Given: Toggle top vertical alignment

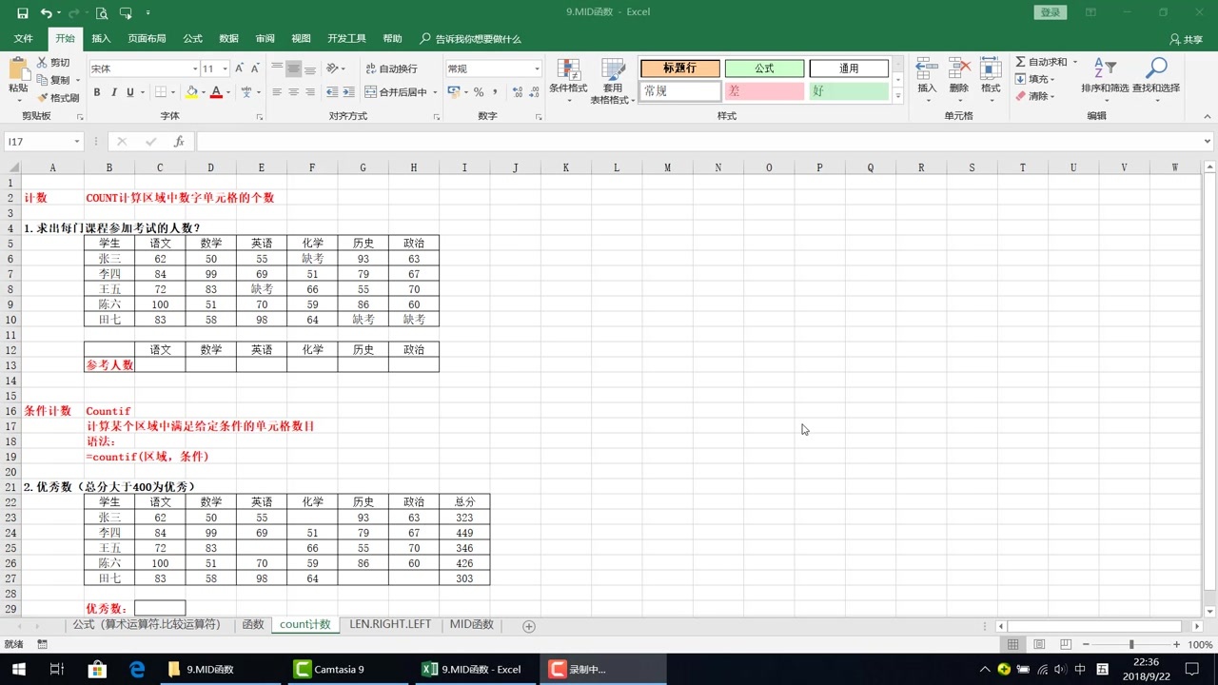Looking at the screenshot, I should [x=278, y=68].
